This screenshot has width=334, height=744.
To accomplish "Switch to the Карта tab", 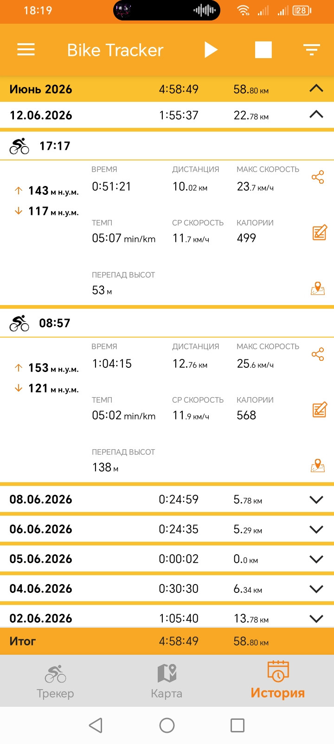I will (x=167, y=681).
